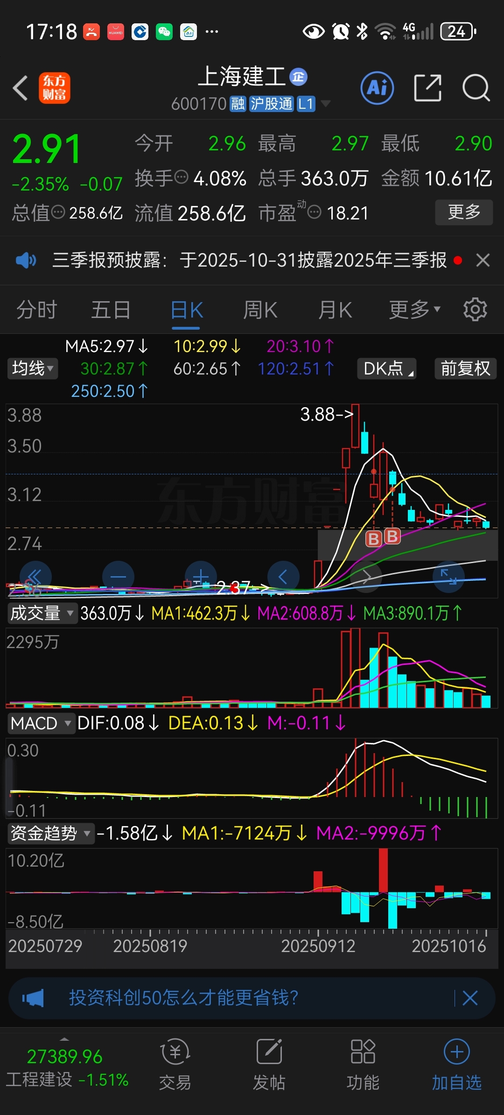The width and height of the screenshot is (504, 1115).
Task: Open the DK点 selector
Action: (386, 368)
